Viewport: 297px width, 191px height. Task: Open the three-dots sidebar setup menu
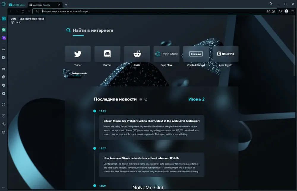pyautogui.click(x=4, y=187)
